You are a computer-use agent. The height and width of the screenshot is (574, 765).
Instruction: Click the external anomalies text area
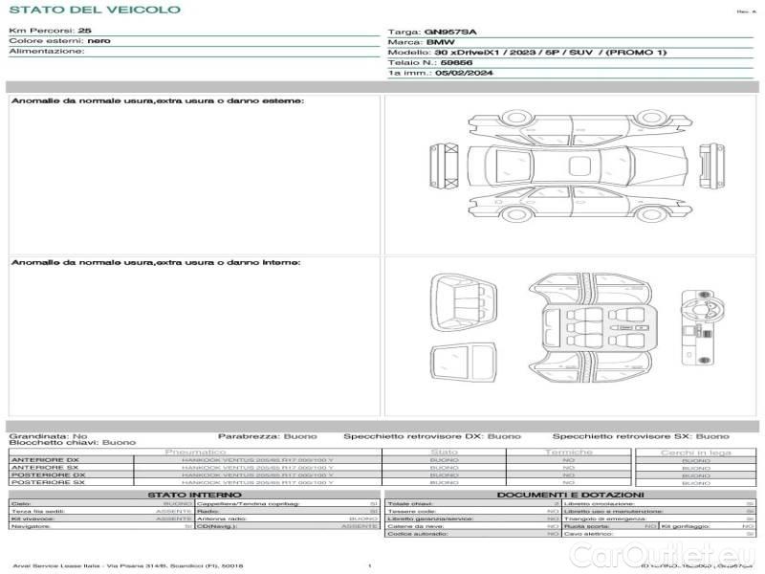195,177
